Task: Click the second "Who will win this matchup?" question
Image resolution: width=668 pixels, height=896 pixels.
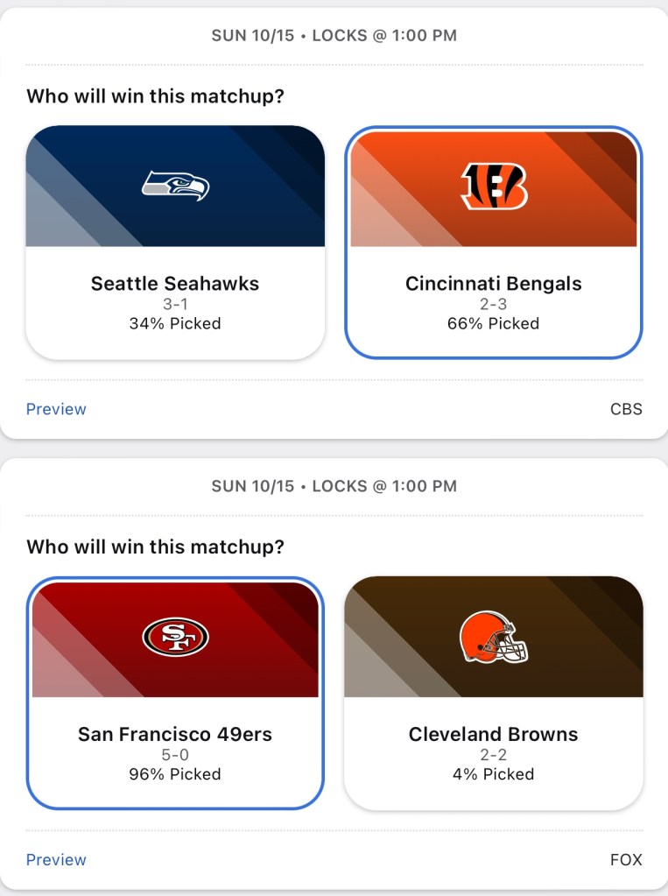Action: tap(156, 547)
